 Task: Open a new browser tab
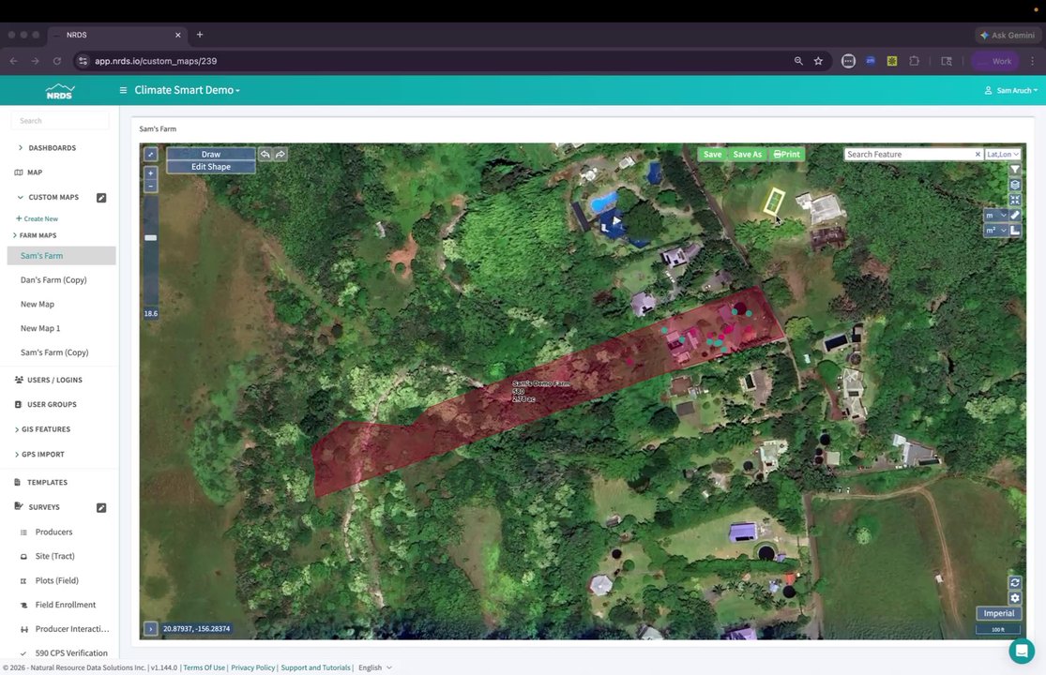200,35
